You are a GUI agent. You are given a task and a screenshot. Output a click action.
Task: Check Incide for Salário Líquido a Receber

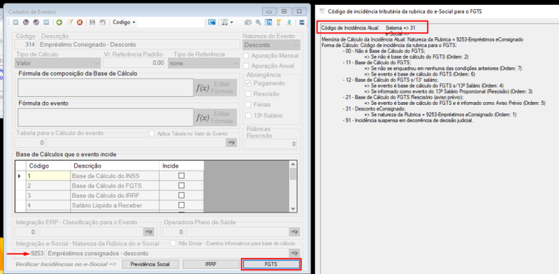point(182,205)
